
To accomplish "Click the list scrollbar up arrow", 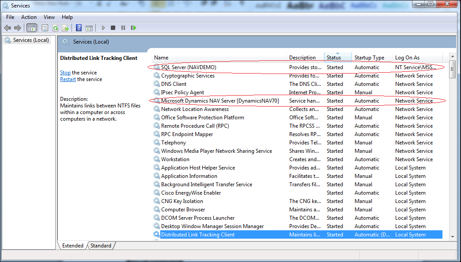I will [452, 56].
